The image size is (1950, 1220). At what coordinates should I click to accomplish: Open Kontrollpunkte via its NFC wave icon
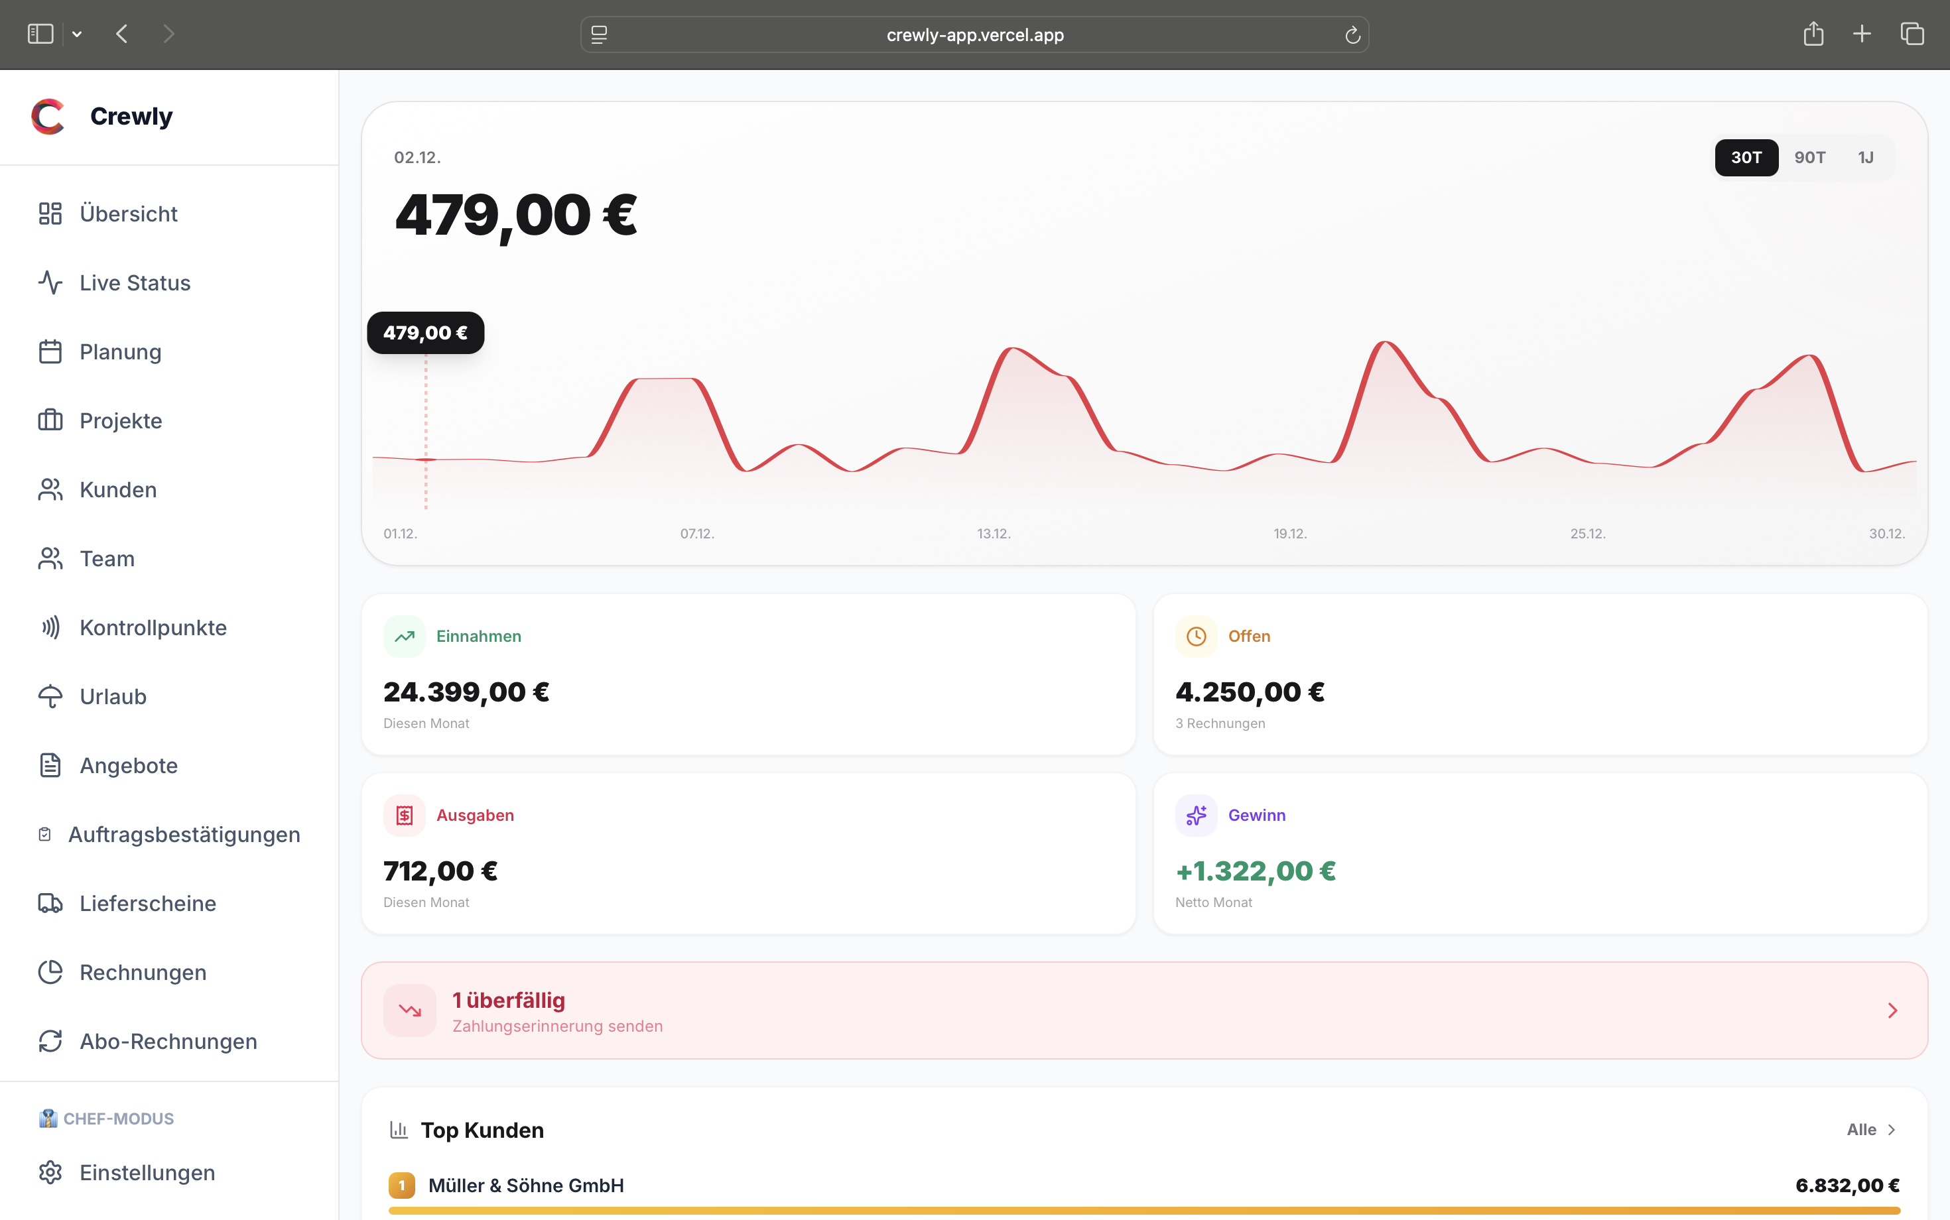pos(50,627)
